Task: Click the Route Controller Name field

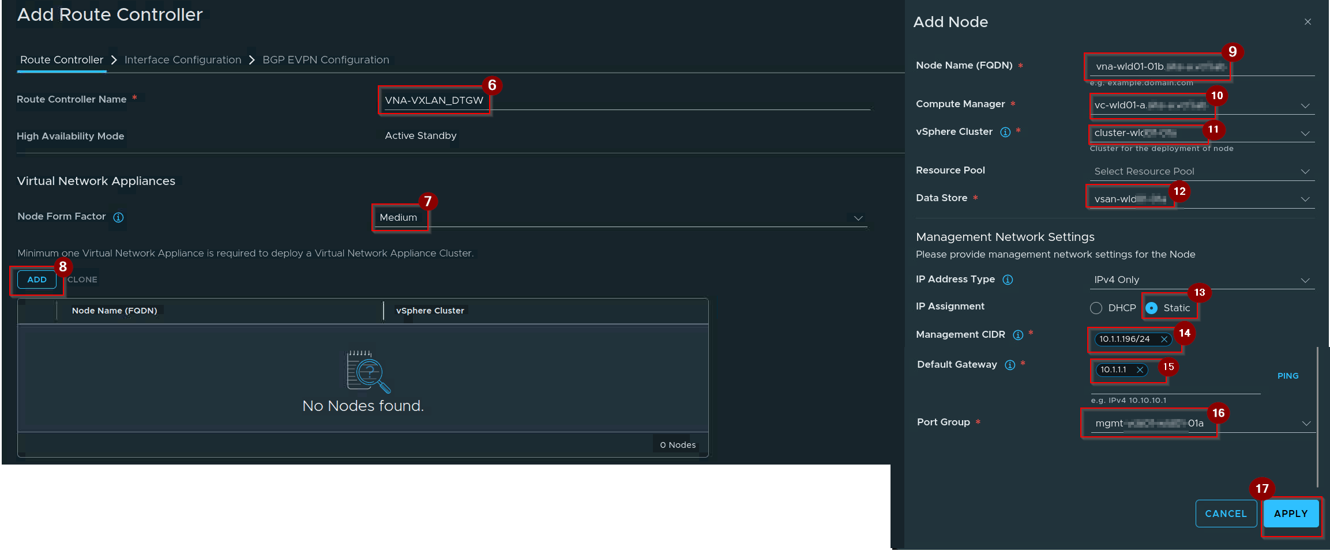Action: [x=626, y=100]
